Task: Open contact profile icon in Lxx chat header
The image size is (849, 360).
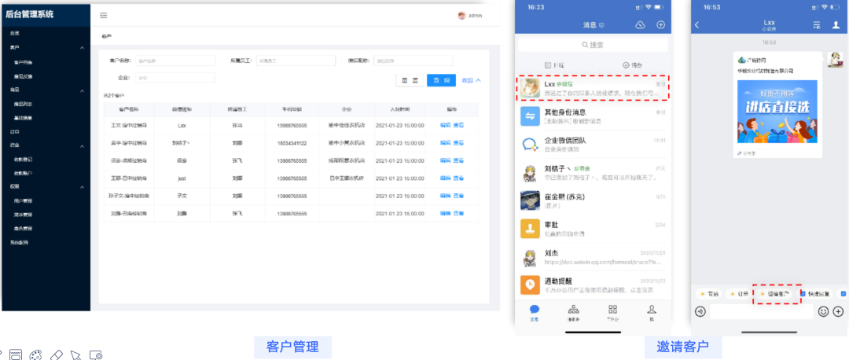Action: point(835,25)
